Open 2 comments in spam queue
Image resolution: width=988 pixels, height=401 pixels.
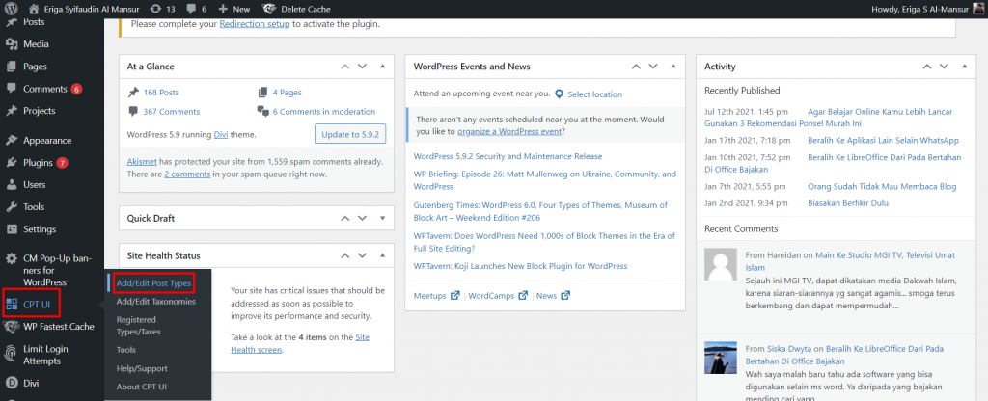tap(187, 174)
